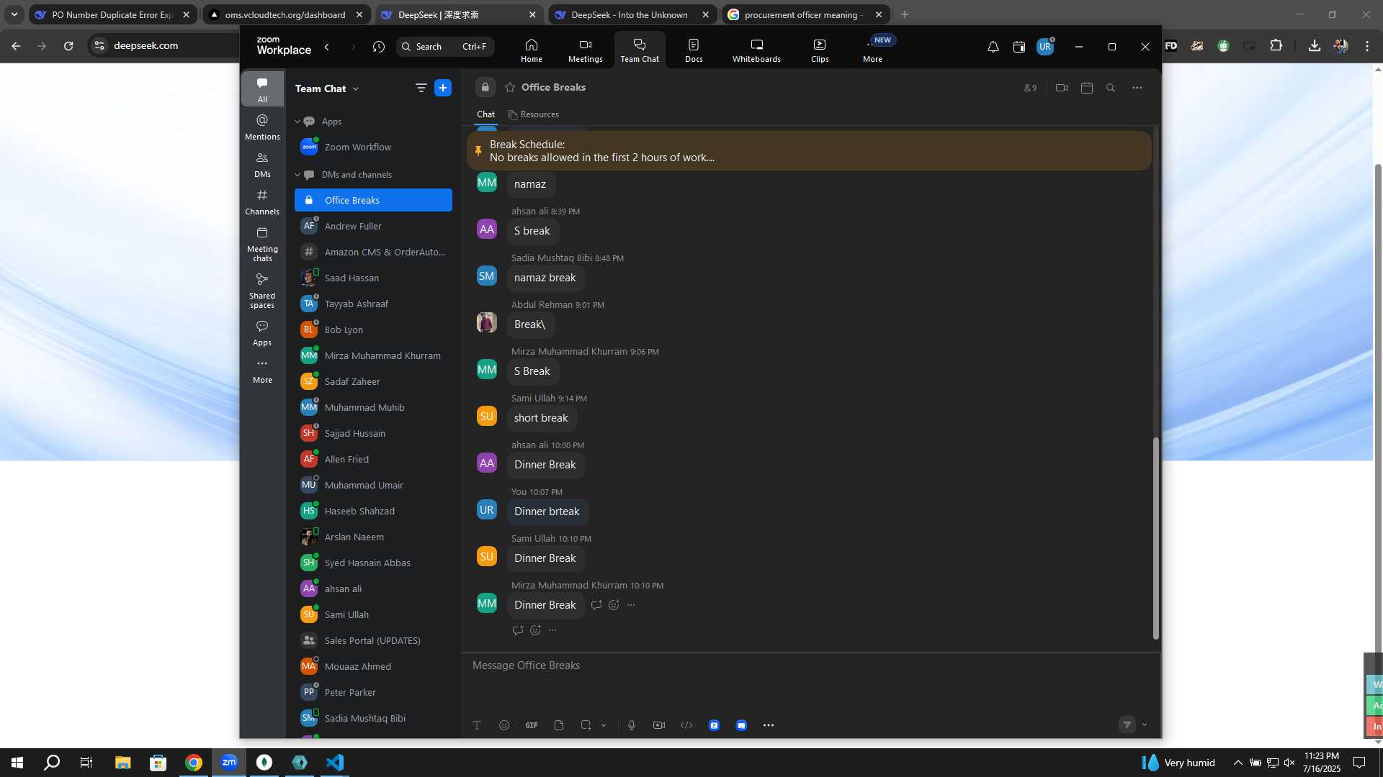Open the pinned Break Schedule message
The height and width of the screenshot is (777, 1383).
(x=809, y=150)
